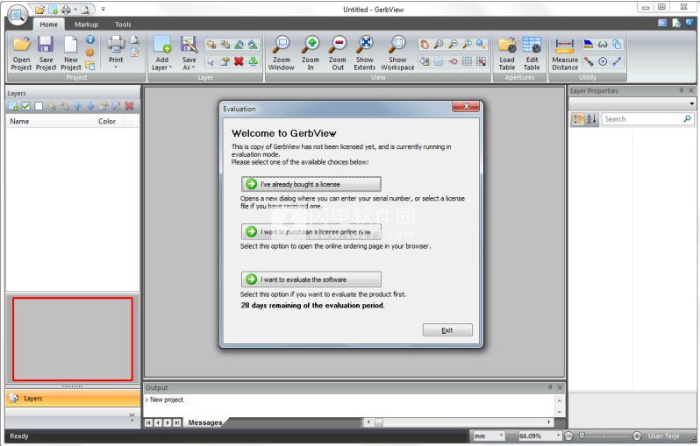Image resolution: width=700 pixels, height=446 pixels.
Task: Open Load Table in Apertures group
Action: pyautogui.click(x=507, y=53)
